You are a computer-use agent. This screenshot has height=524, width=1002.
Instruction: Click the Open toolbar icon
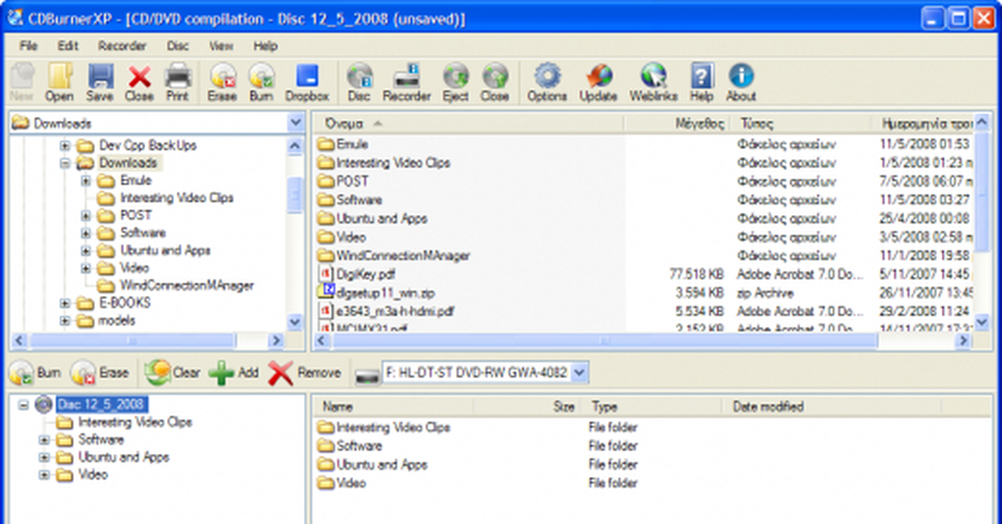[59, 83]
